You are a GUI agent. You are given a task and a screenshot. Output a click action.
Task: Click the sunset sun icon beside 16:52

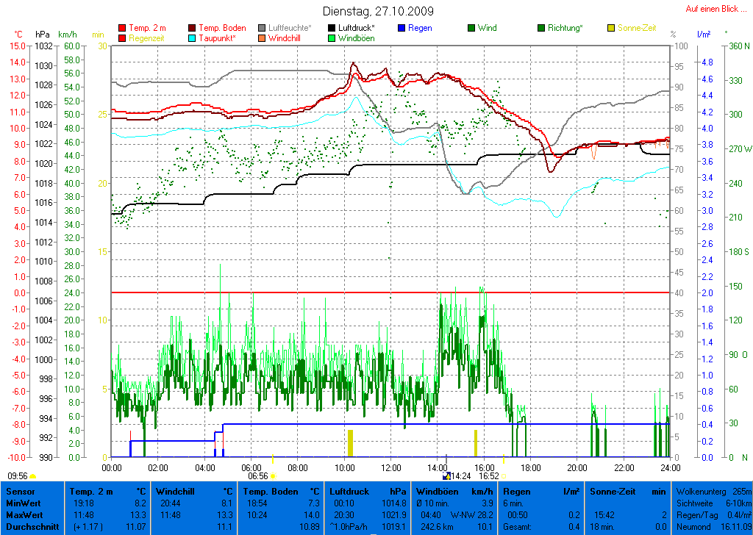pos(505,476)
